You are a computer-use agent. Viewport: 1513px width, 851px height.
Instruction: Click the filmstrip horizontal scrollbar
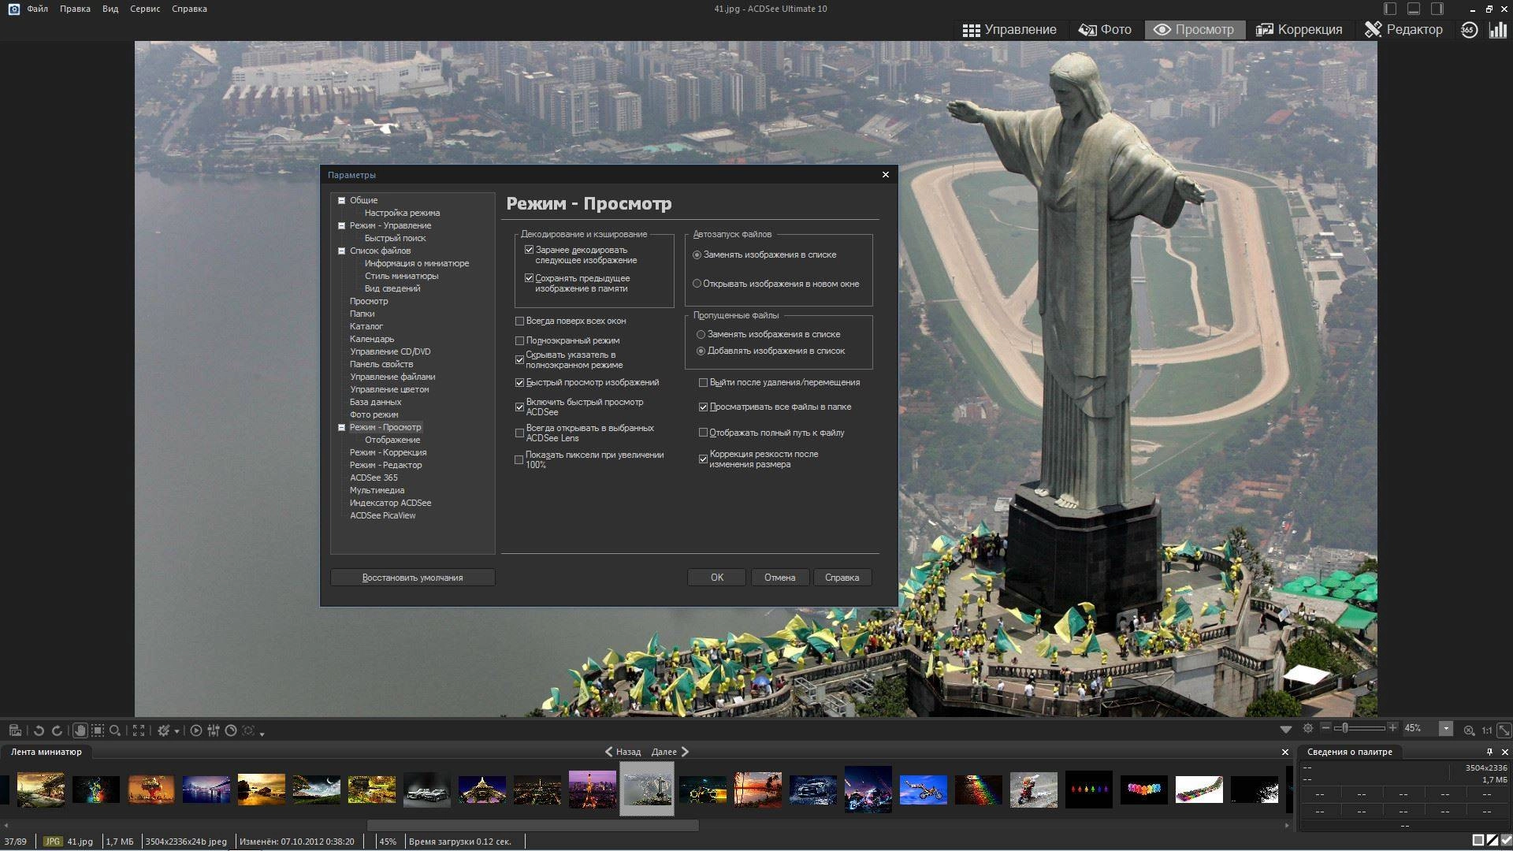[x=533, y=825]
